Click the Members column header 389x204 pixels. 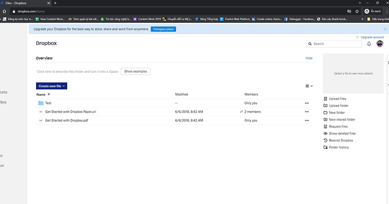click(251, 94)
